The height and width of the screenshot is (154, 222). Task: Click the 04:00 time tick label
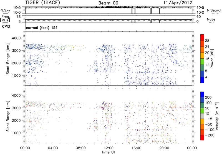point(53,148)
